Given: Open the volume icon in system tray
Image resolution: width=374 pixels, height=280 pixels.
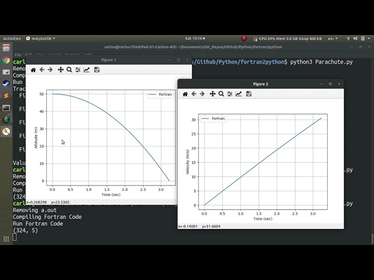Looking at the screenshot, I should (x=355, y=38).
